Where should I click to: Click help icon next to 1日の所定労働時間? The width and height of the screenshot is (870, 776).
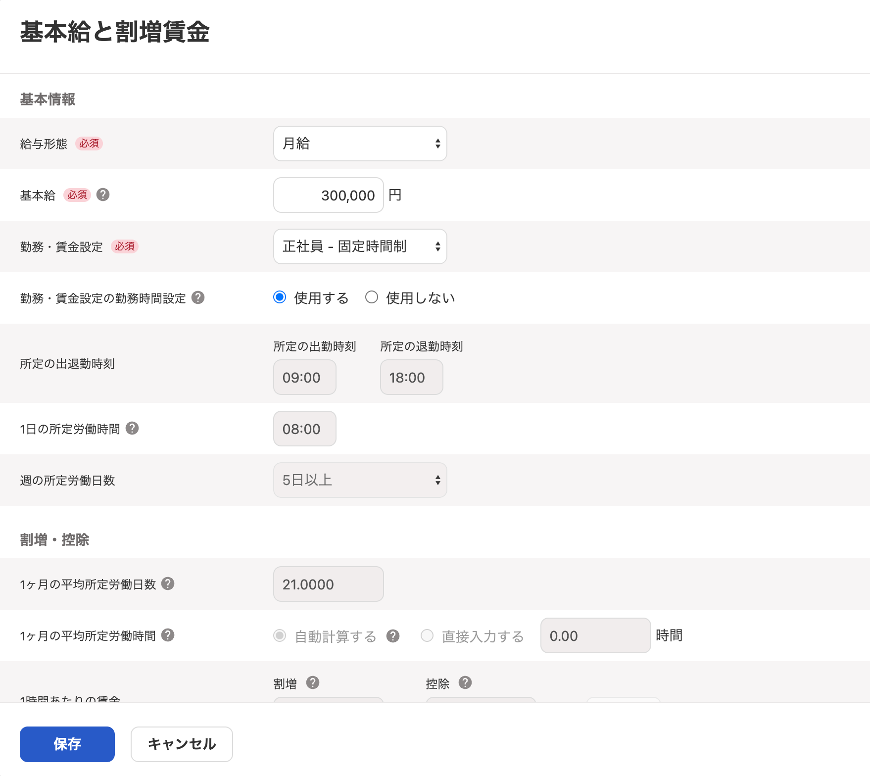[132, 429]
